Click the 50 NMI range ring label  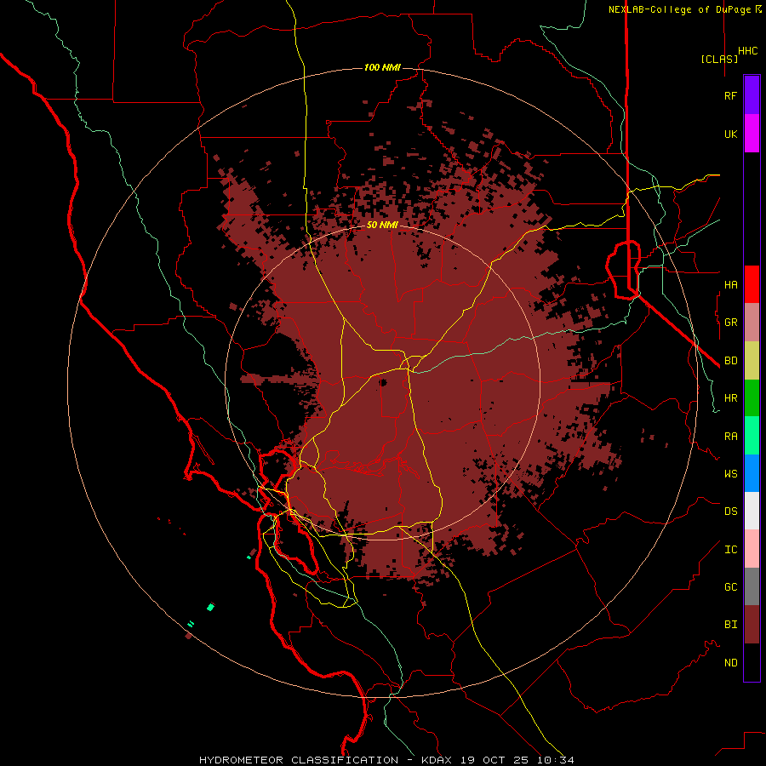(x=382, y=226)
